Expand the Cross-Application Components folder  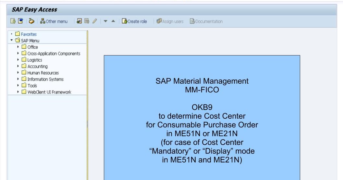pyautogui.click(x=18, y=53)
